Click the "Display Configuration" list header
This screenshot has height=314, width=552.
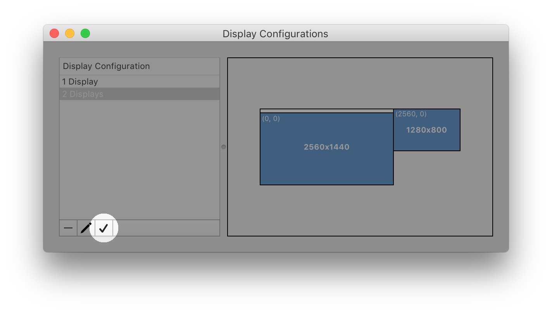click(x=140, y=66)
